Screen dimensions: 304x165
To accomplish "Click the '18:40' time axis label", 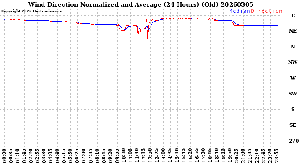I will [217, 156].
